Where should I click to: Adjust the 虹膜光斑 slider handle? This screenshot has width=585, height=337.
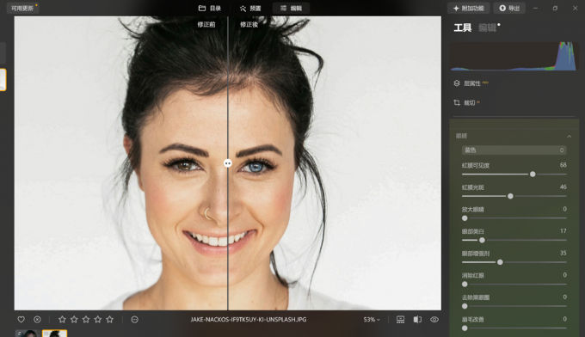[x=510, y=196]
